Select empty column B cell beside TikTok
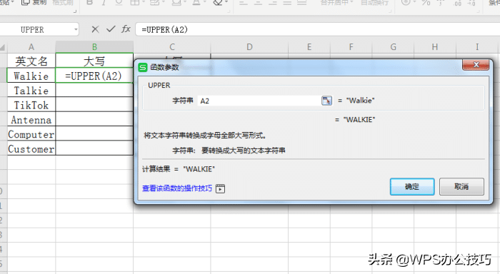Image resolution: width=500 pixels, height=274 pixels. pyautogui.click(x=94, y=105)
